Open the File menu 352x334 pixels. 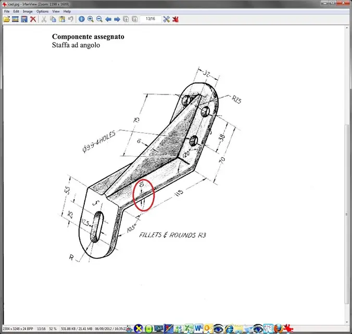[x=7, y=11]
